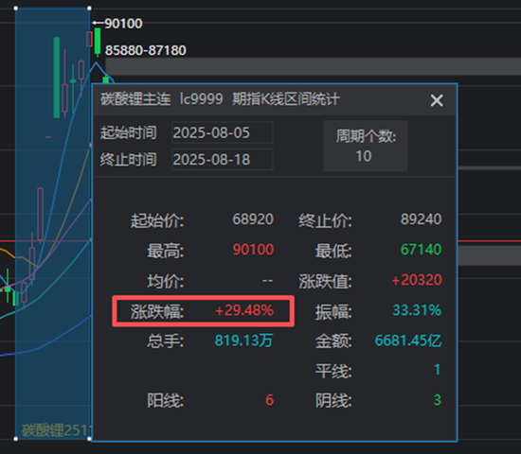Select the turnover amount 6681.45亿
Image resolution: width=521 pixels, height=454 pixels.
point(408,340)
